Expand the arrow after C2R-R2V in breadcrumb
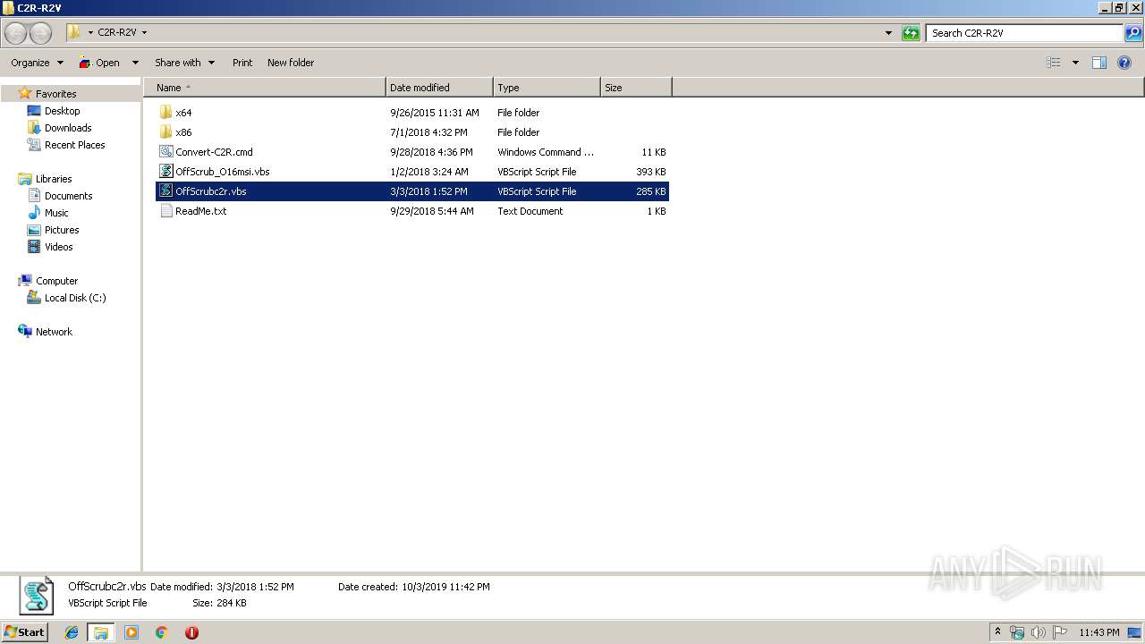Viewport: 1145px width, 644px height. point(144,33)
